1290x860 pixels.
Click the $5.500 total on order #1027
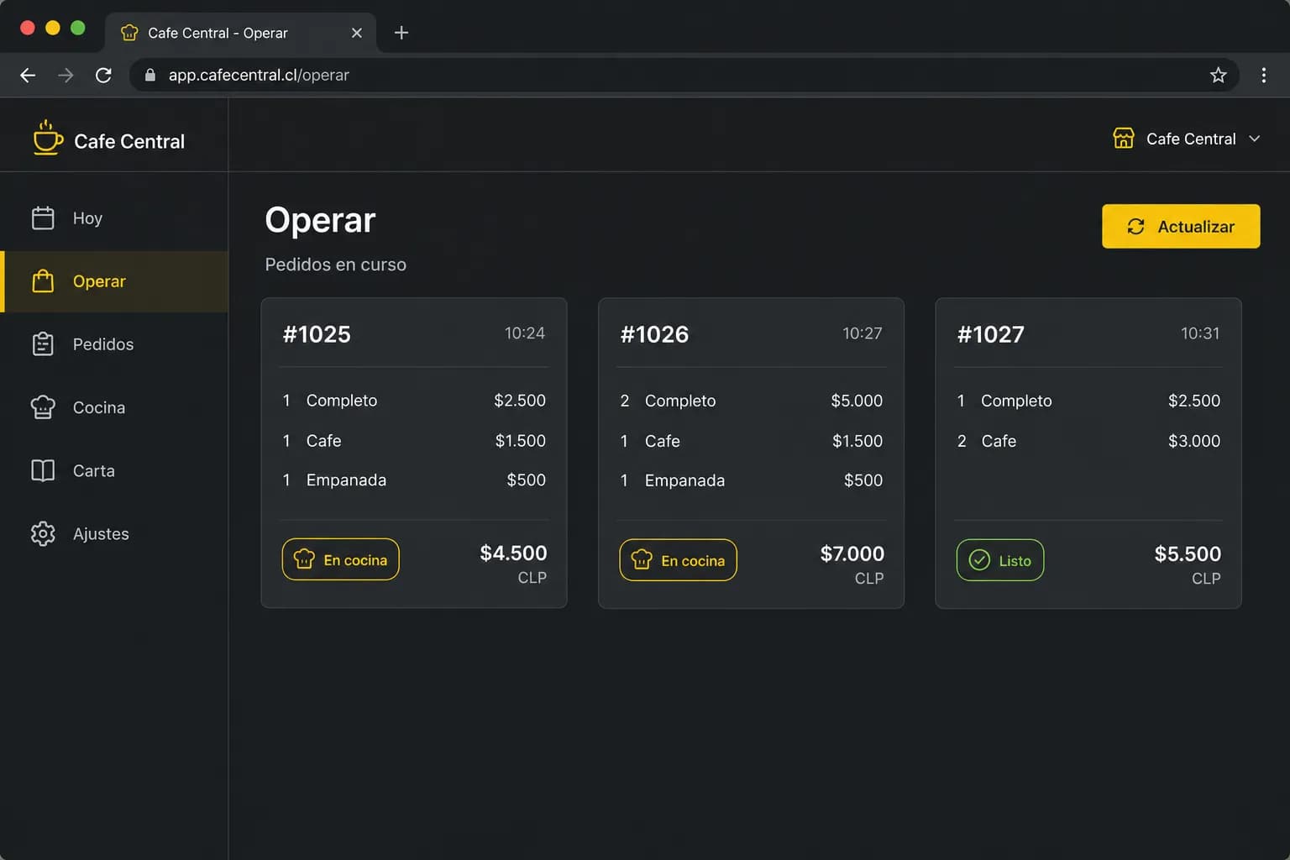coord(1188,553)
